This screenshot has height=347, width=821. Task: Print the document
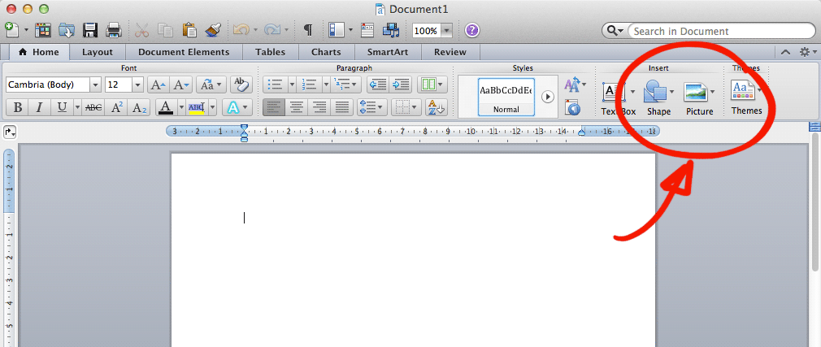pos(114,30)
